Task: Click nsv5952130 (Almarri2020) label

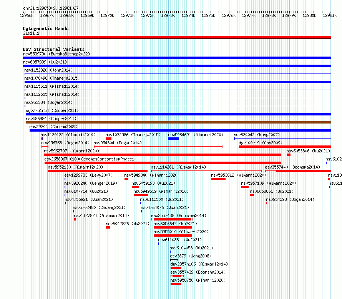Action: point(75,167)
